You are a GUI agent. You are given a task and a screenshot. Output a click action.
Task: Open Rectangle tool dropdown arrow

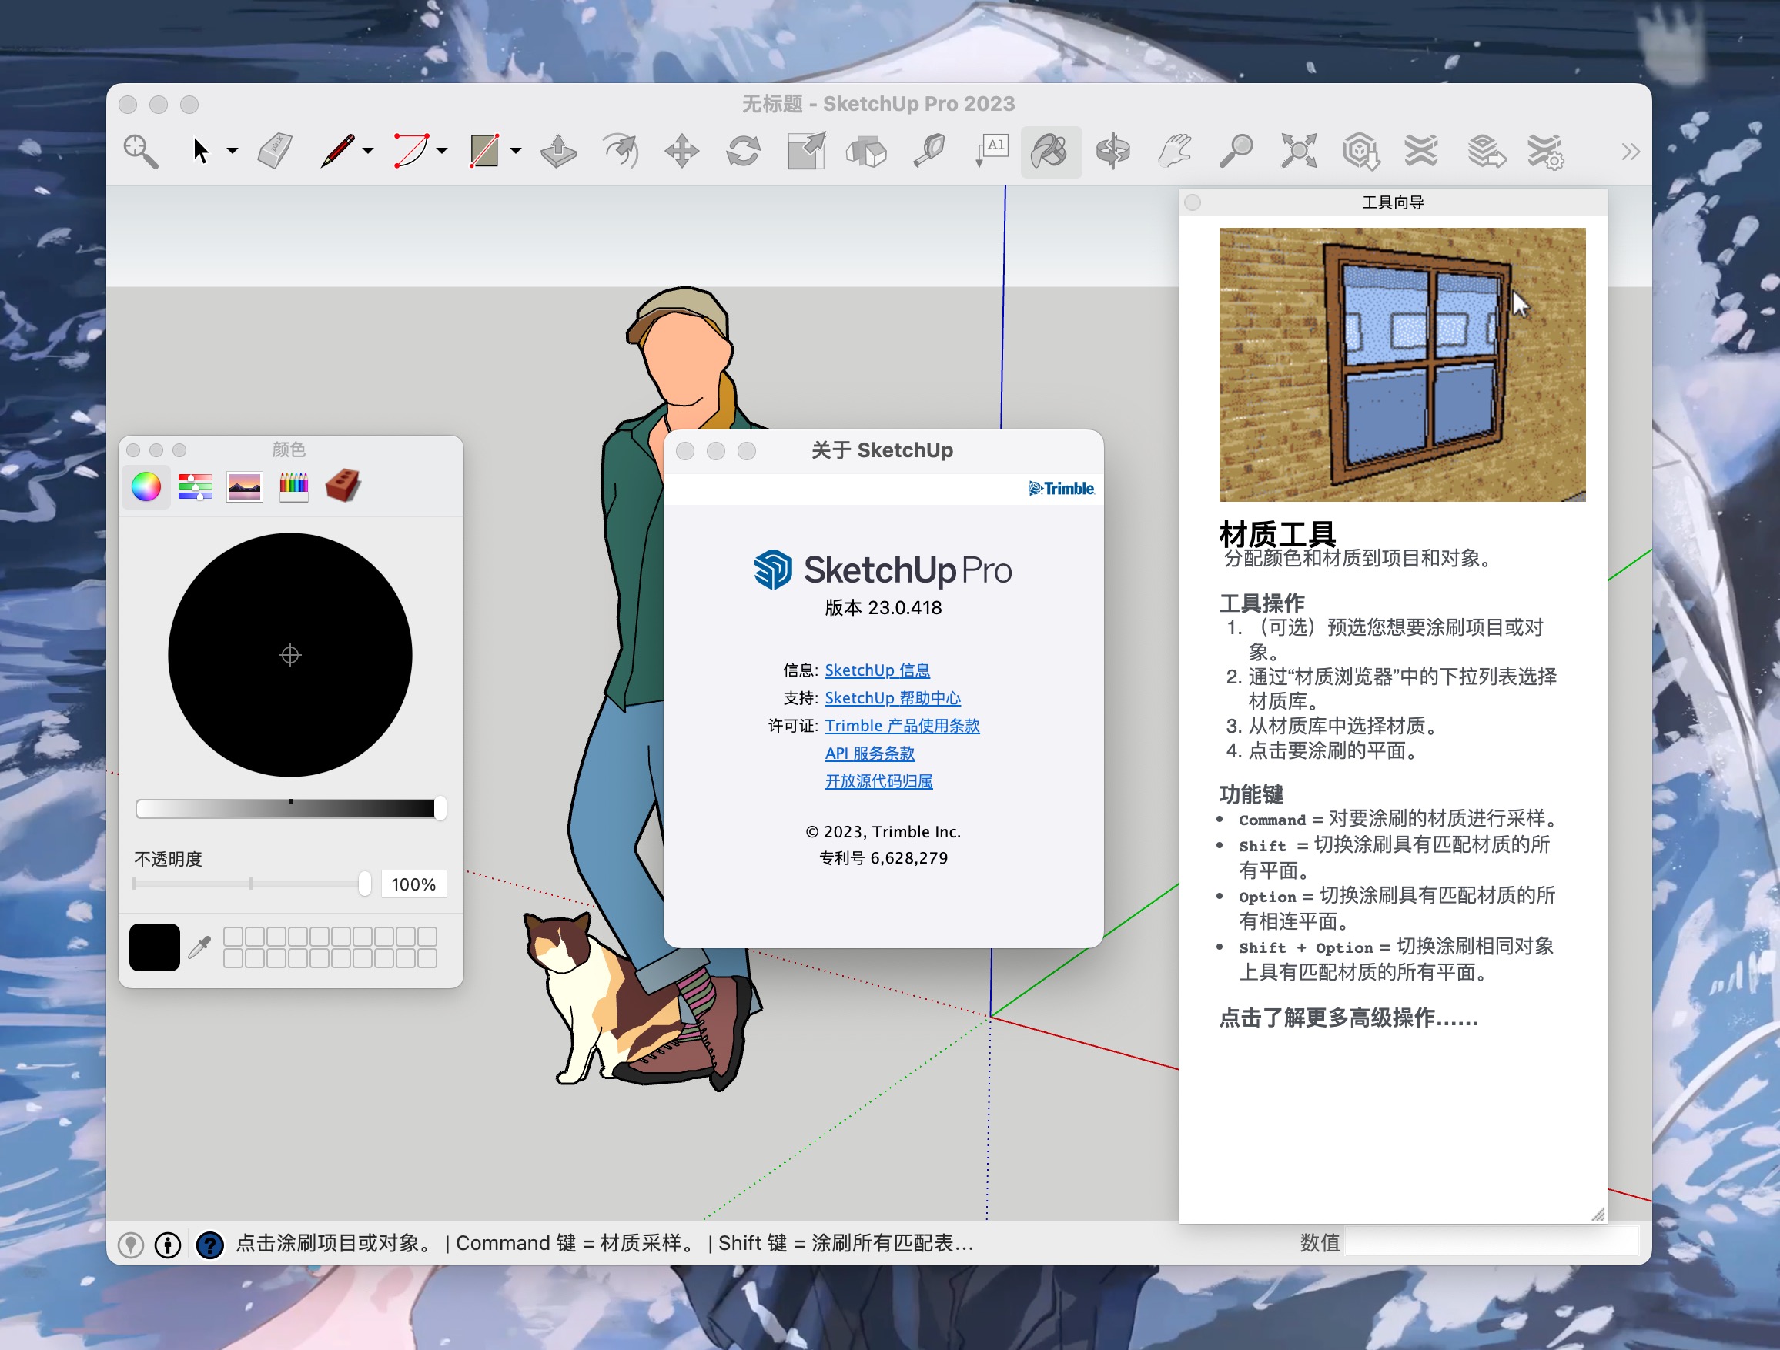(x=516, y=150)
